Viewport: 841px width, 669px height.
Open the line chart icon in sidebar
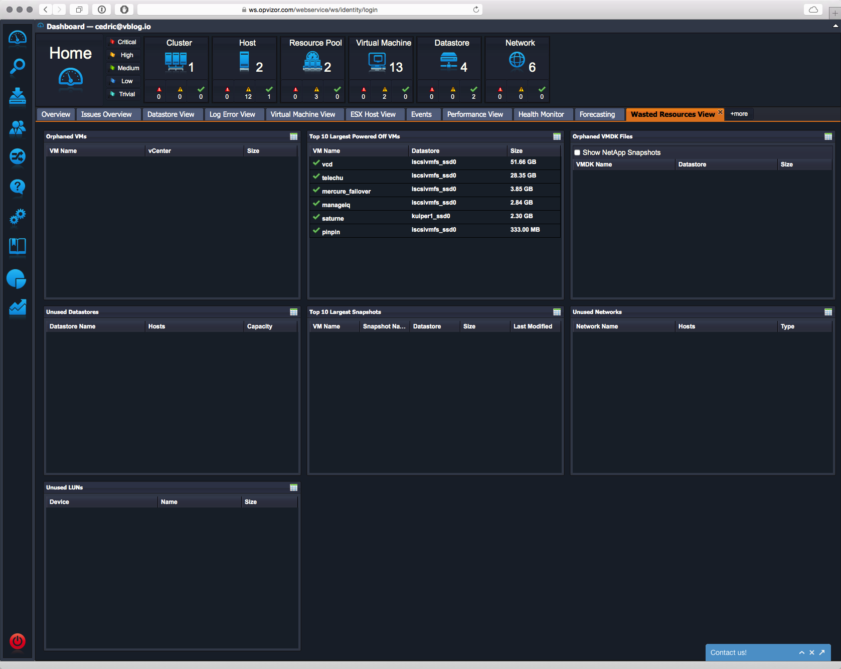(18, 307)
